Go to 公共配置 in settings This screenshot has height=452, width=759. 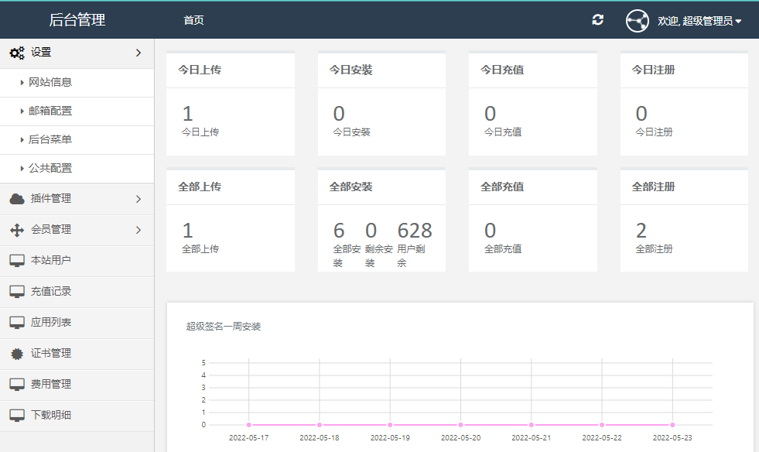tap(50, 168)
